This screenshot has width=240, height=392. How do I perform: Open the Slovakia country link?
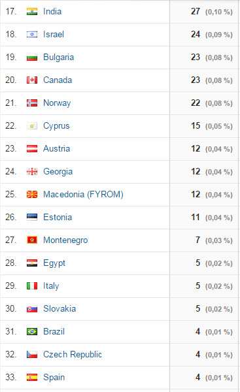click(60, 309)
